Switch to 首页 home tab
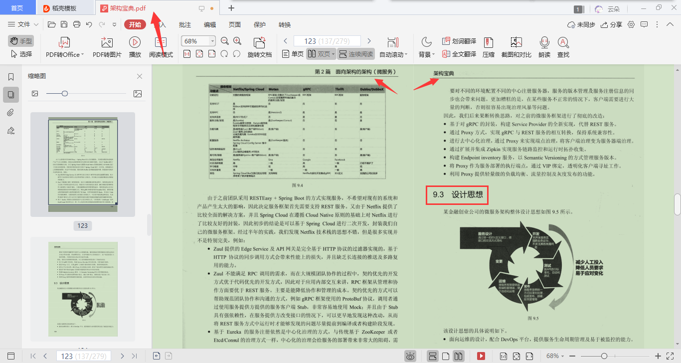This screenshot has width=681, height=363. (17, 8)
